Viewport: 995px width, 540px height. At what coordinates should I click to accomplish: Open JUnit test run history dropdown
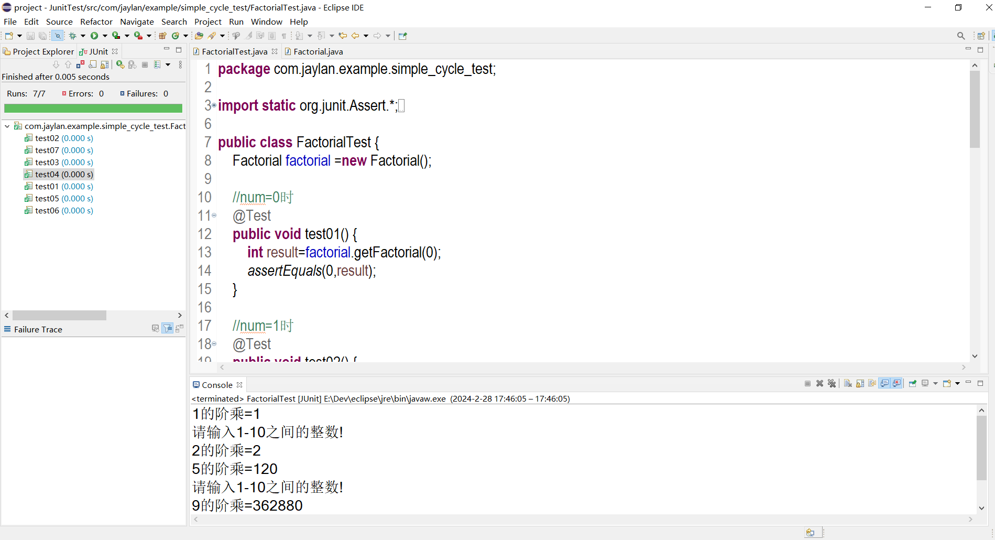pos(168,64)
